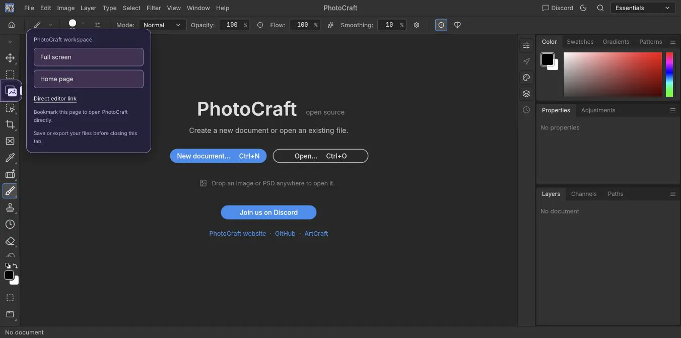
Task: Open the search magnifier icon
Action: [x=600, y=8]
